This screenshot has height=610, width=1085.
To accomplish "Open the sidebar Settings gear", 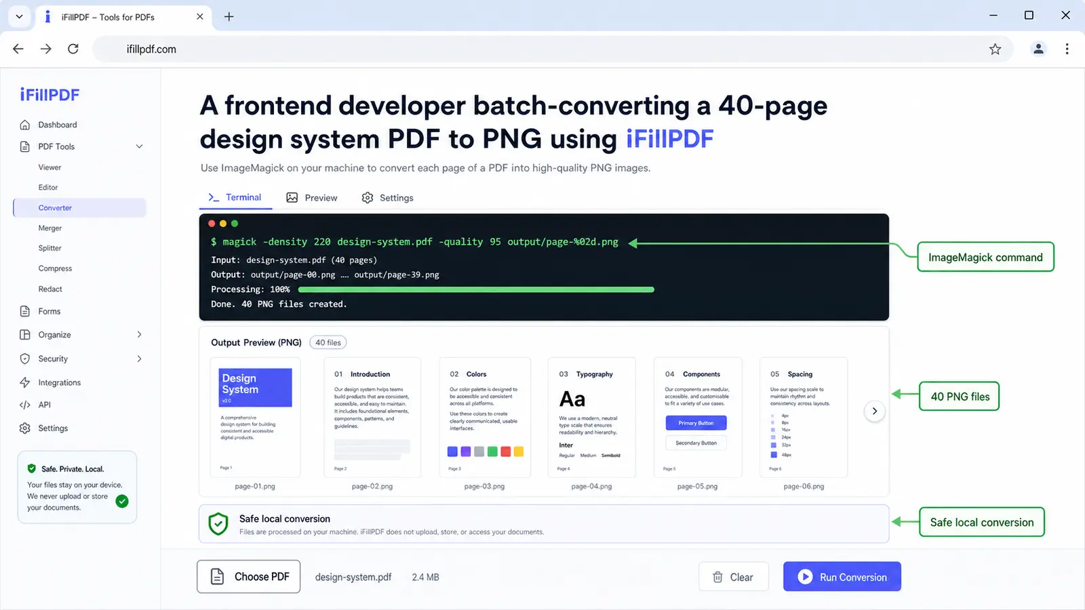I will [25, 428].
